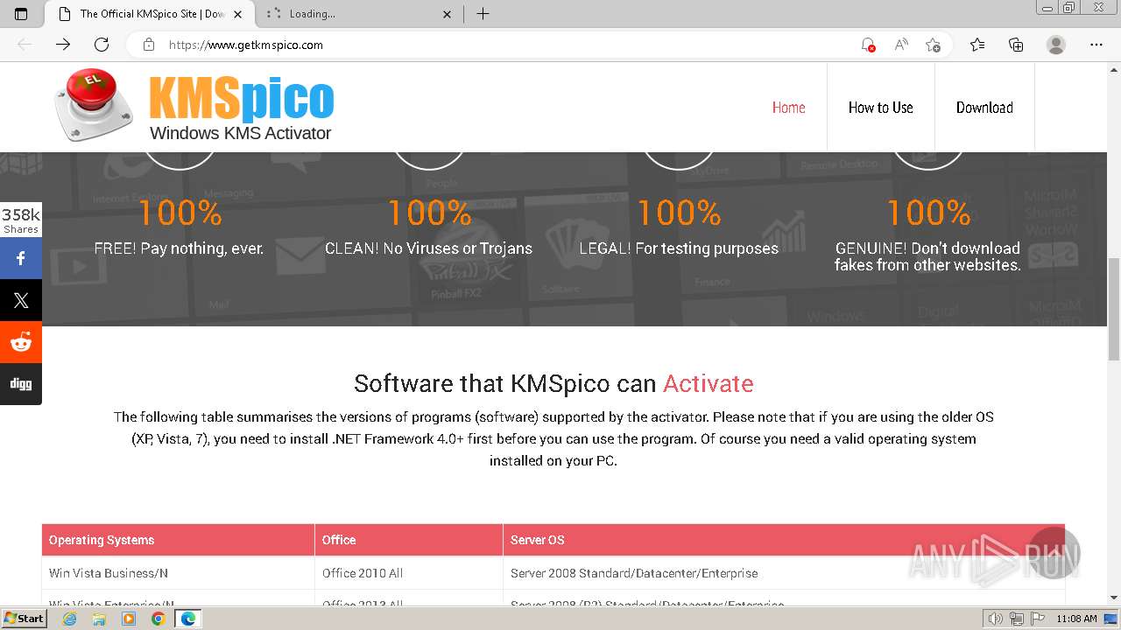
Task: Open Internet Explorer from the taskbar
Action: coord(69,619)
